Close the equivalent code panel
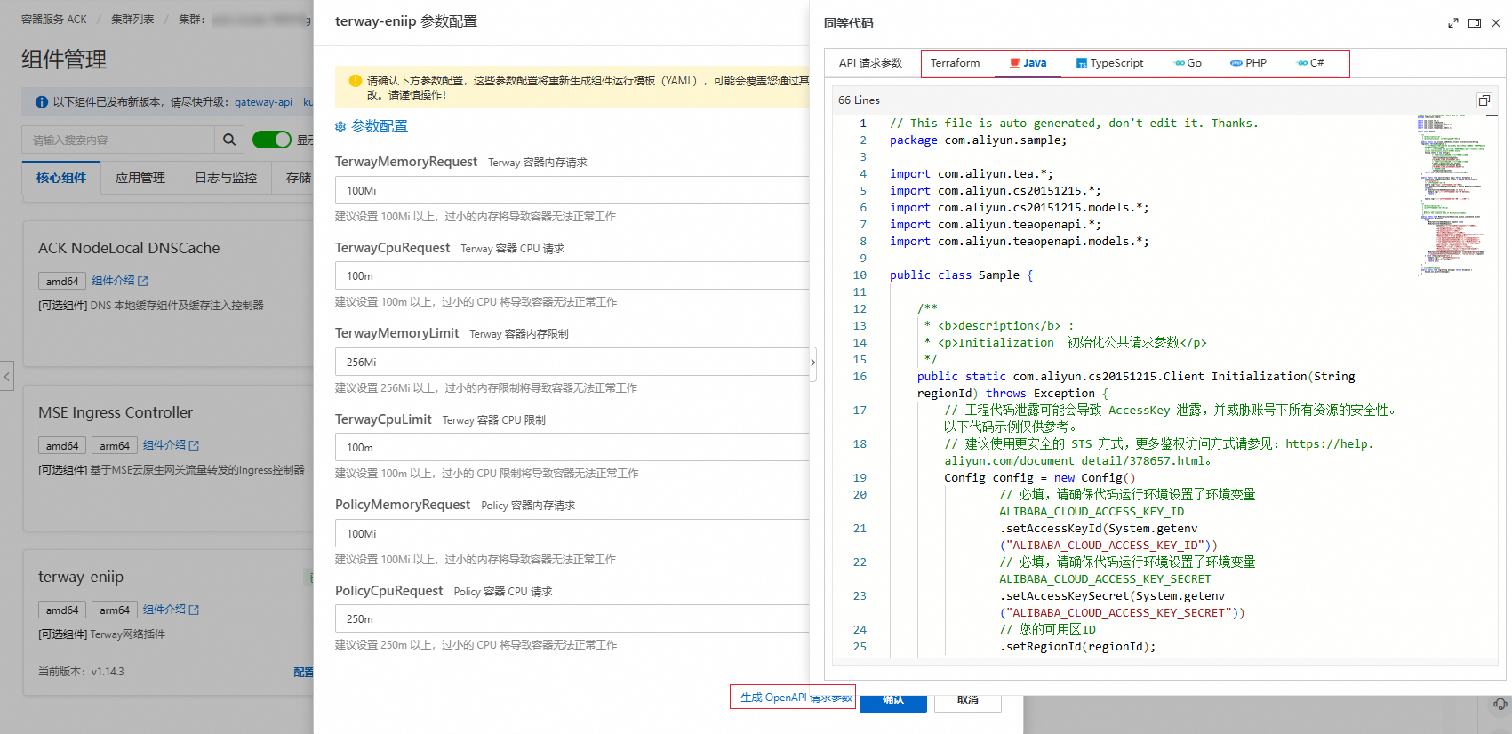 pos(1496,23)
